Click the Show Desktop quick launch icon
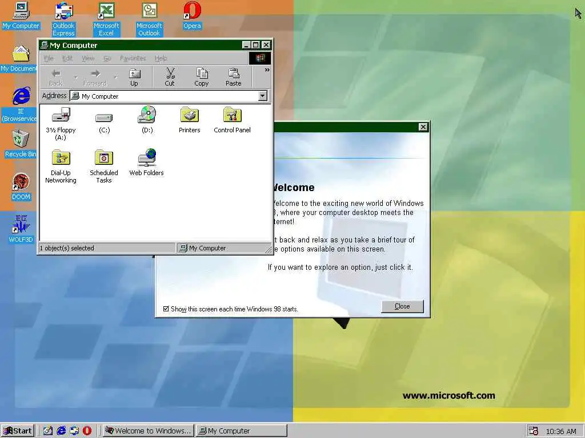585x438 pixels. [x=48, y=431]
